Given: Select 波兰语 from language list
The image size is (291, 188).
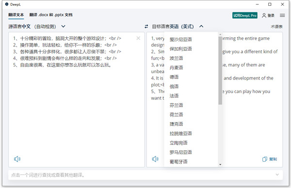Looking at the screenshot, I should (177, 58).
